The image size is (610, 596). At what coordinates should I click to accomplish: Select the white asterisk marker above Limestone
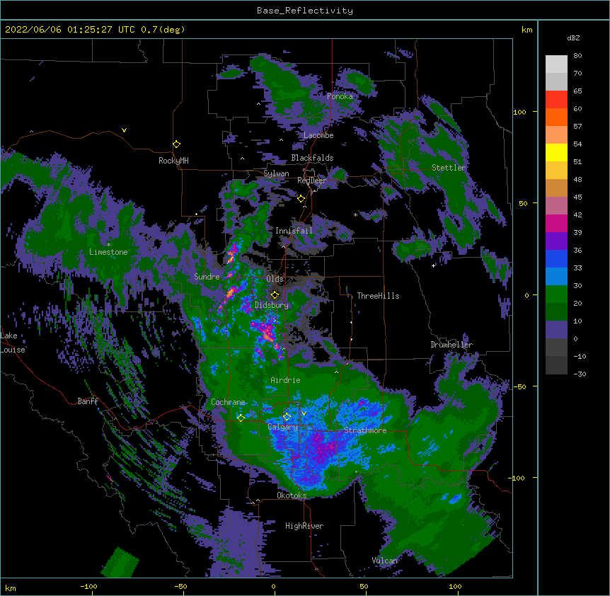108,245
